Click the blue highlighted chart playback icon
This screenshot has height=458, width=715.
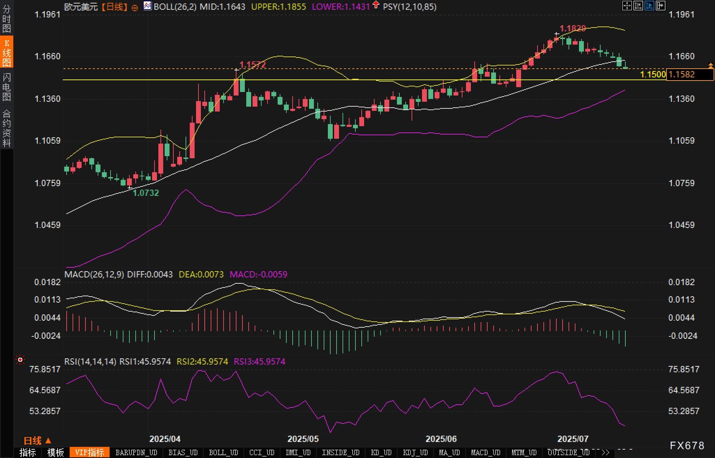pyautogui.click(x=649, y=6)
